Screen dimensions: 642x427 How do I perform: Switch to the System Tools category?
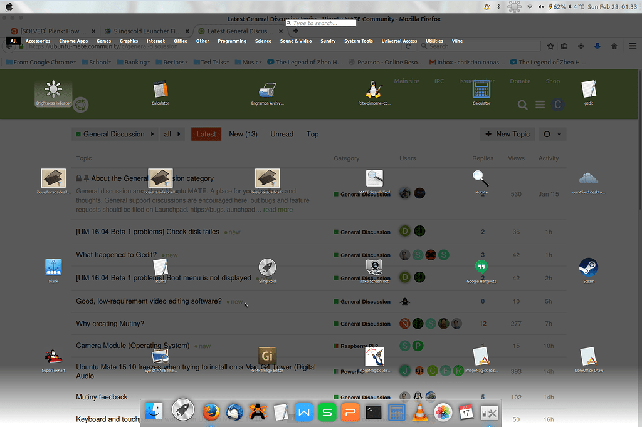pos(358,41)
